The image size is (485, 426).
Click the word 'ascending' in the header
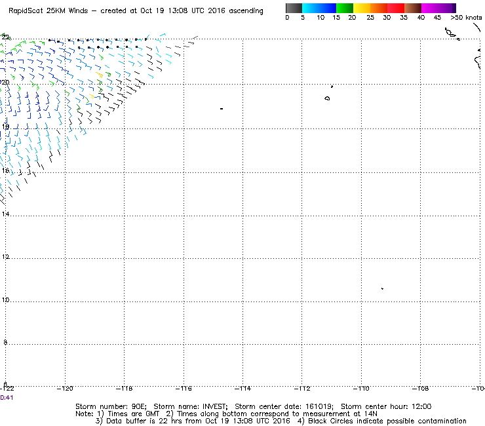[x=246, y=11]
